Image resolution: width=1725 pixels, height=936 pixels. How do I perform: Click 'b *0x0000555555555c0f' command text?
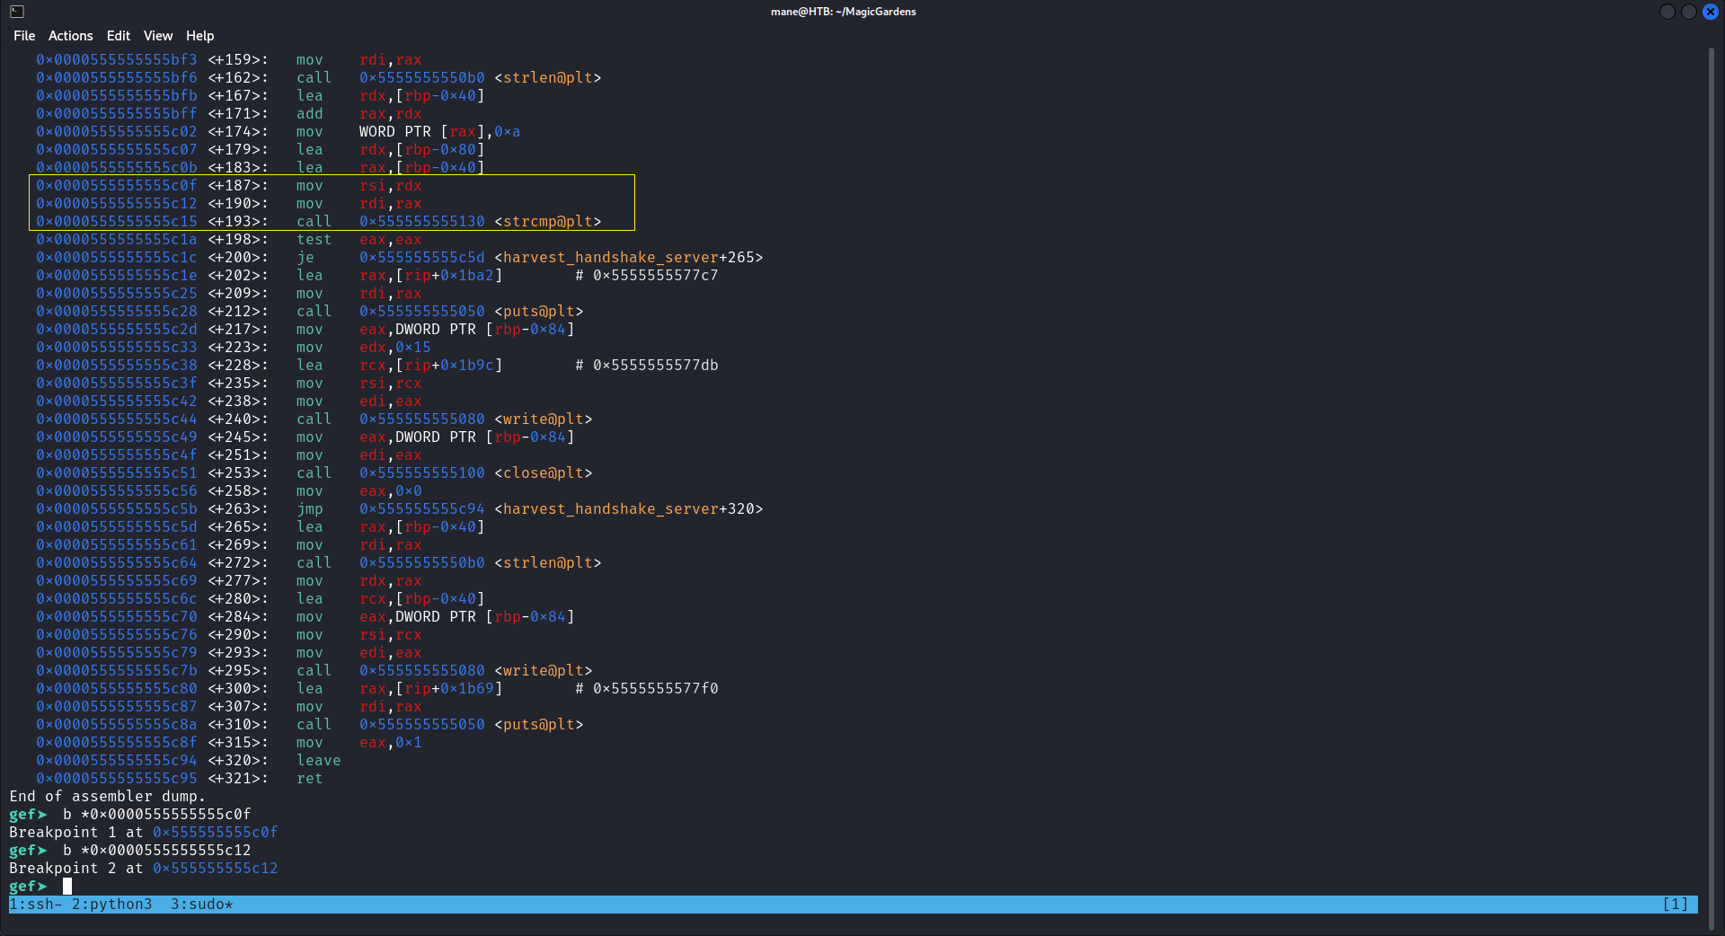157,815
